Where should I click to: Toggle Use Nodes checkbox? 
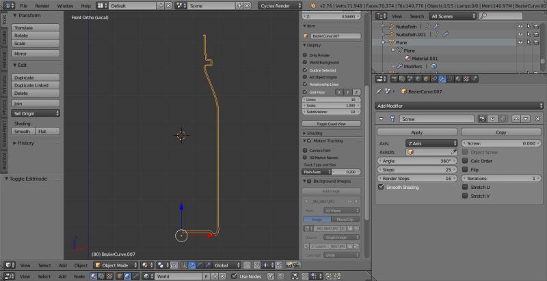(x=234, y=276)
